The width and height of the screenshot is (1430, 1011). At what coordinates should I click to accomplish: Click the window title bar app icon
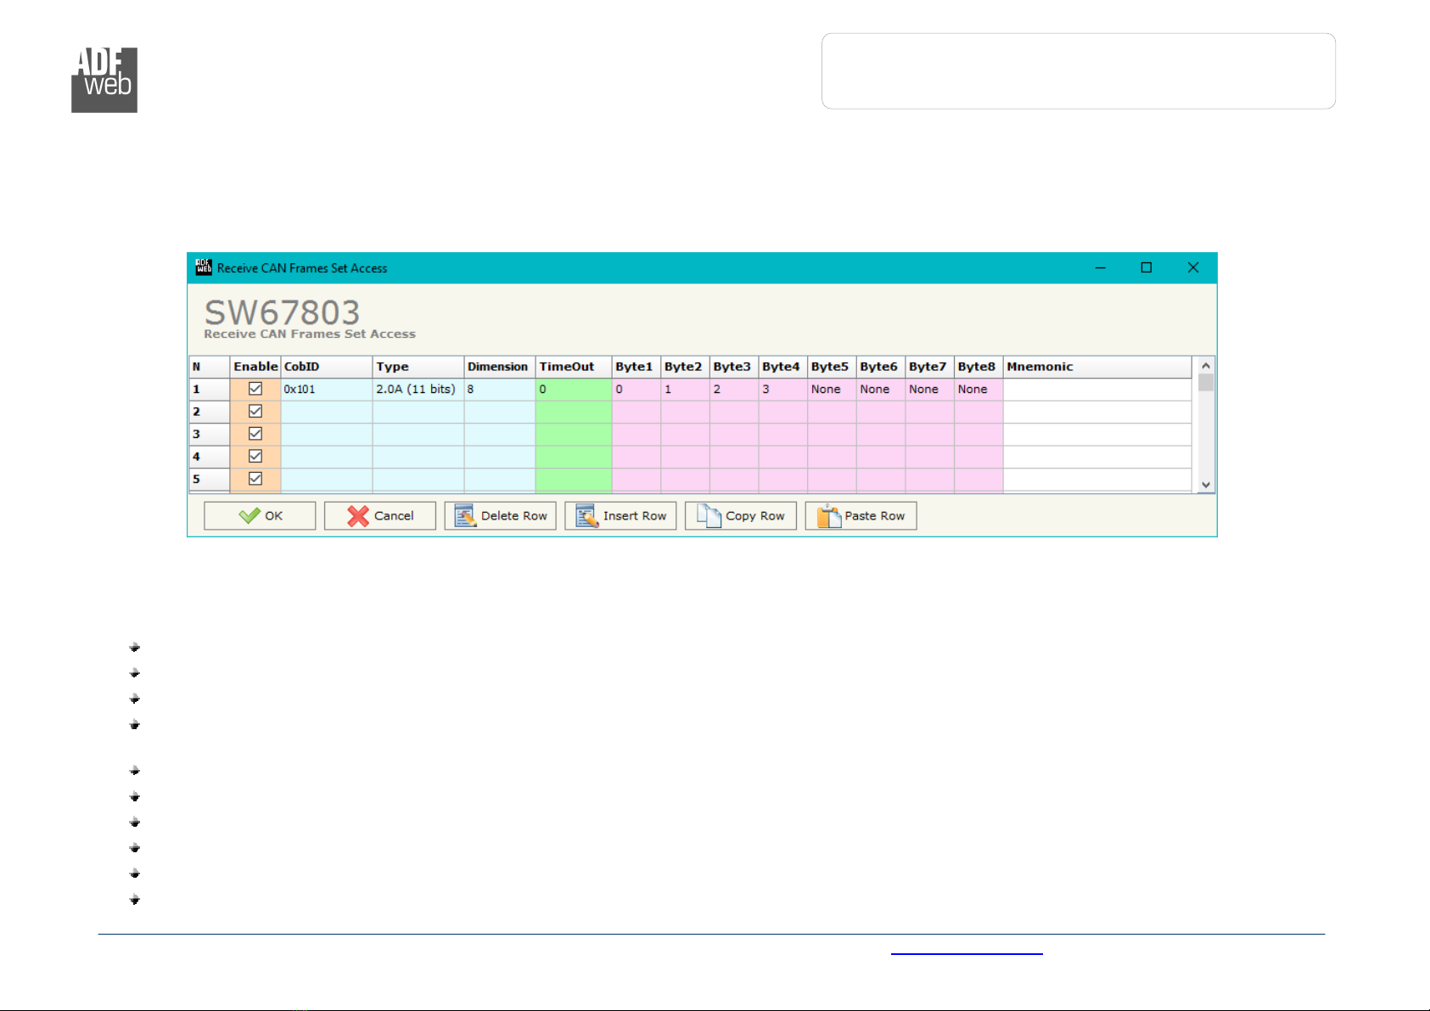(204, 267)
